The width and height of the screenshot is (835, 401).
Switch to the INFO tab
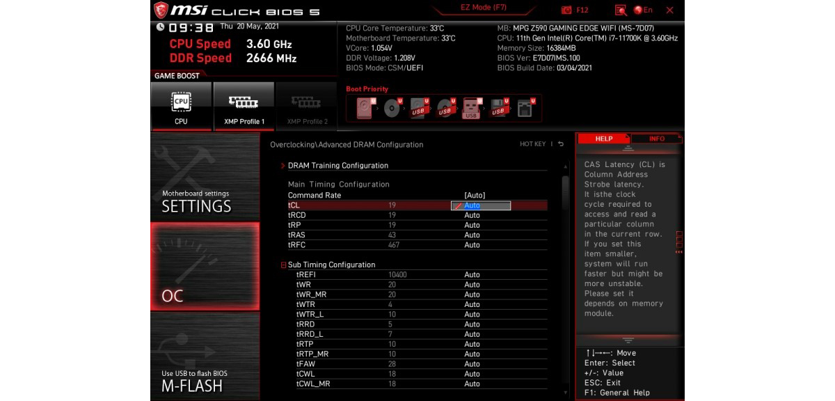tap(657, 139)
